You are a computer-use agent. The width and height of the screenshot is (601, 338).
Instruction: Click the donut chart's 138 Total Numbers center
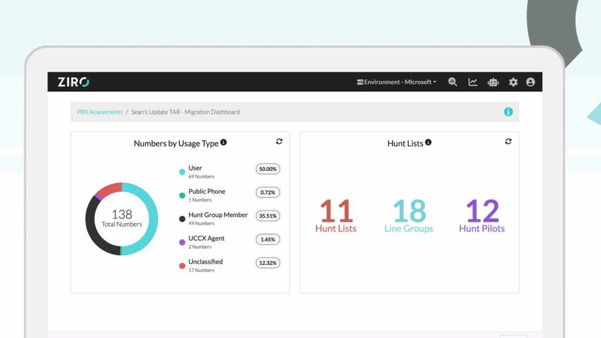[121, 218]
